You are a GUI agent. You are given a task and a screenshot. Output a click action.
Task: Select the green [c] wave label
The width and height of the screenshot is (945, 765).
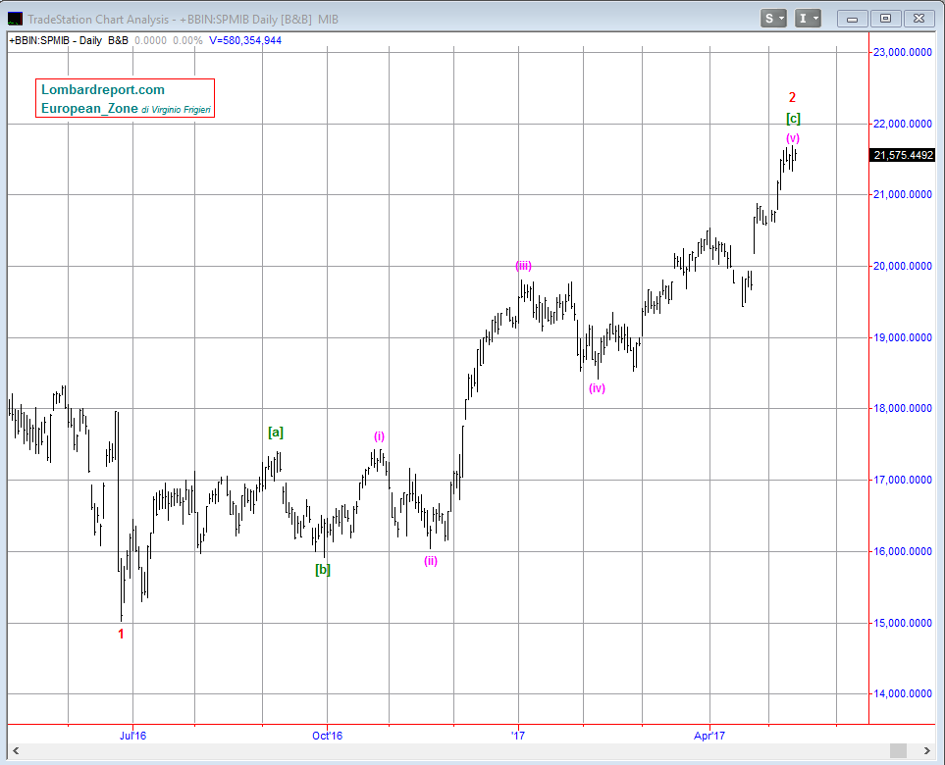[x=793, y=119]
